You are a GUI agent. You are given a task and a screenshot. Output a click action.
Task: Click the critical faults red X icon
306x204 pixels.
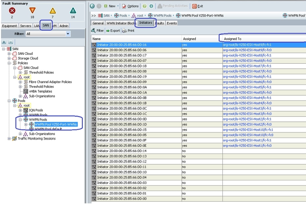pyautogui.click(x=12, y=11)
